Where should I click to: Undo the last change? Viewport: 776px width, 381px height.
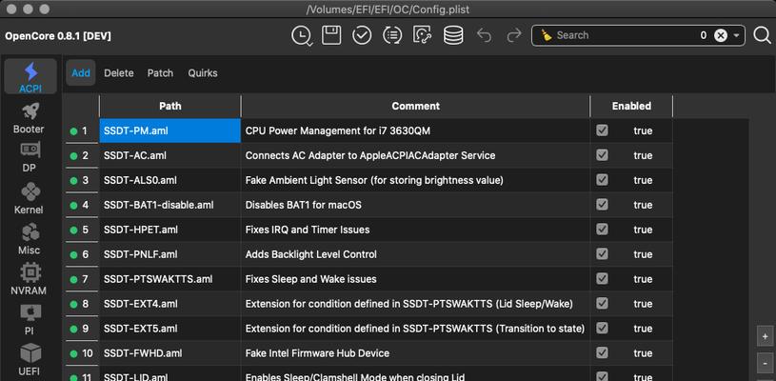point(484,35)
